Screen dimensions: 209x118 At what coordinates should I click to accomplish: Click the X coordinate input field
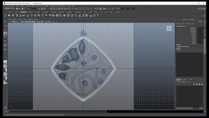[122, 9]
